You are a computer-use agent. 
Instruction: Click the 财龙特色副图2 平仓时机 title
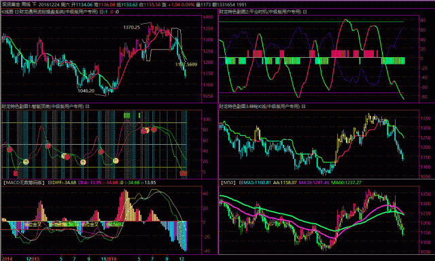pos(260,12)
